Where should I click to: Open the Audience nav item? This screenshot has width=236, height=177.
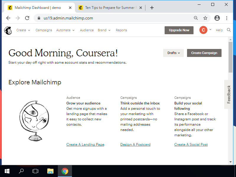[87, 30]
